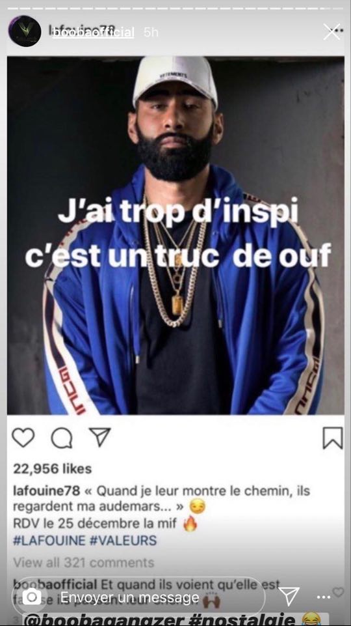Save the post with the bookmark icon

(333, 438)
